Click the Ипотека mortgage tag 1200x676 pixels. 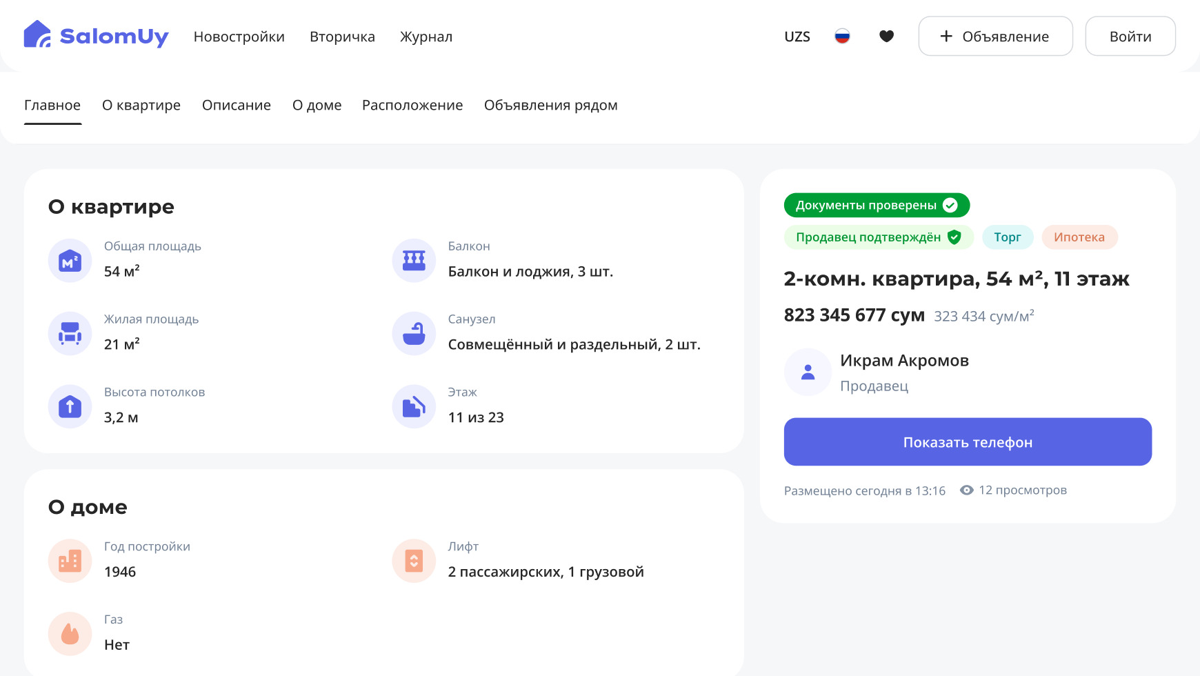(x=1079, y=237)
